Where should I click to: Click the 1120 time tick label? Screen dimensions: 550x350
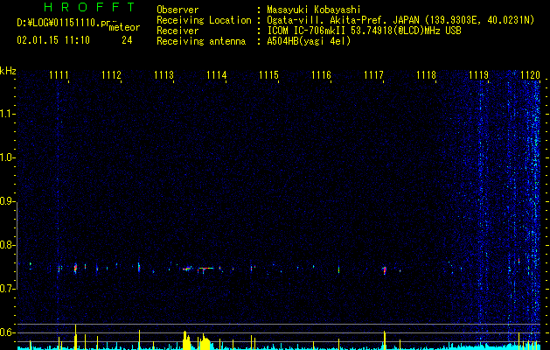[x=531, y=75]
